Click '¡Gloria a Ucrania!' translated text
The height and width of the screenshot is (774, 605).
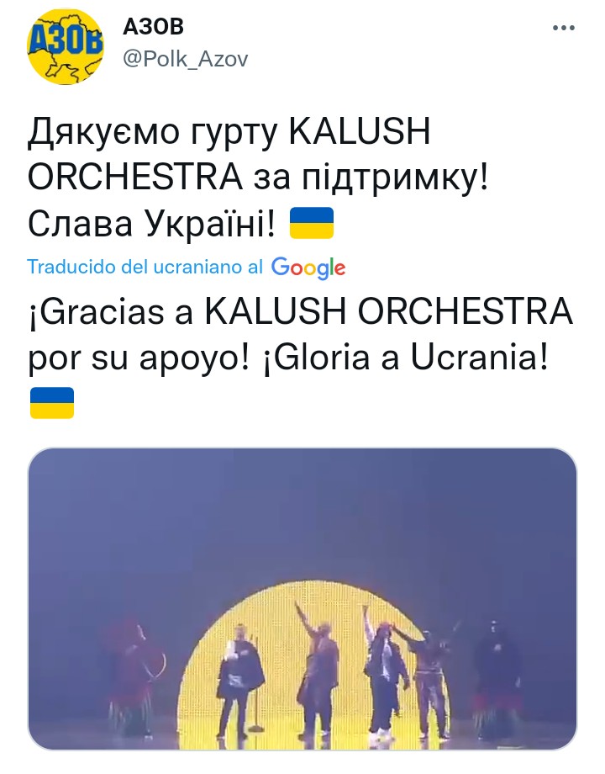405,358
